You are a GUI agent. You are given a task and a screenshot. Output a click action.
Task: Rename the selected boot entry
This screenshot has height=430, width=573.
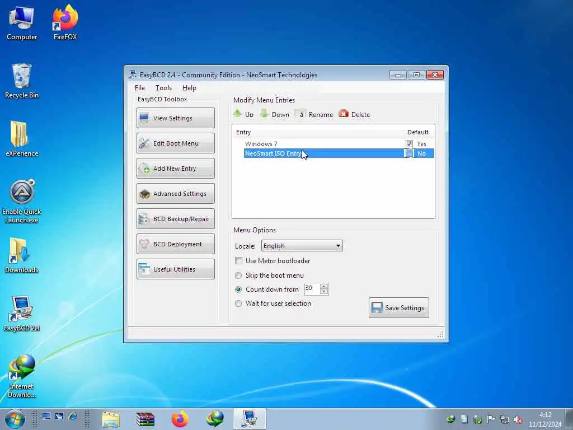314,114
